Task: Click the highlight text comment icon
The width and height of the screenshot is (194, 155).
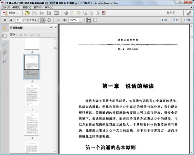Action: click(79, 13)
